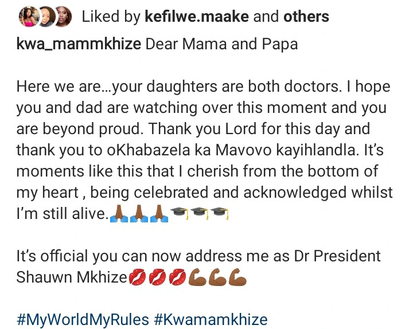Screen dimensions: 413x329
Task: Click the first flexed biceps emoji
Action: tap(197, 277)
